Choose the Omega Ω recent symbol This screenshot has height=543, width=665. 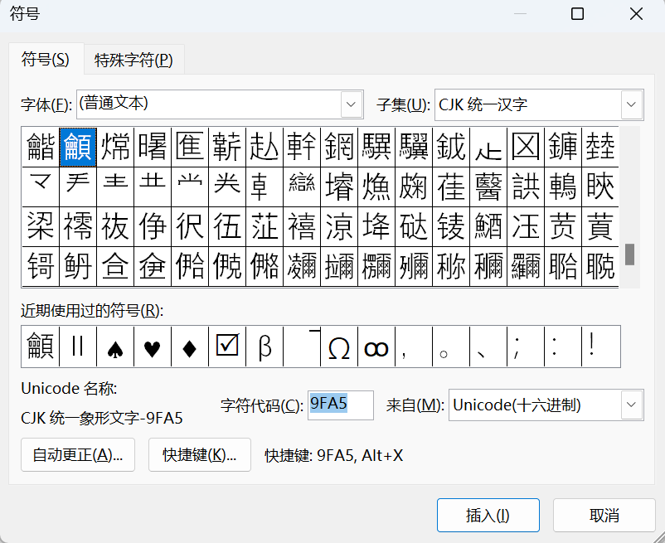click(x=339, y=347)
